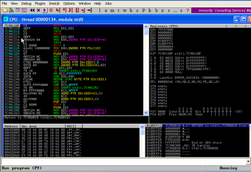This screenshot has width=251, height=172.
Task: Show hardware breakpoints via 'z' button
Action: (163, 10)
